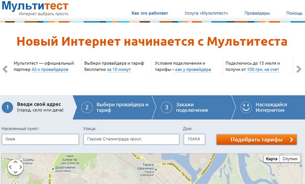Click step number 3 circle
305x184 pixels.
[x=166, y=107]
